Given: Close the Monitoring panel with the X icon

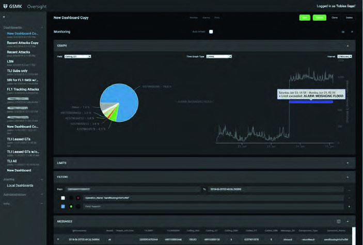Looking at the screenshot, I should [x=352, y=32].
